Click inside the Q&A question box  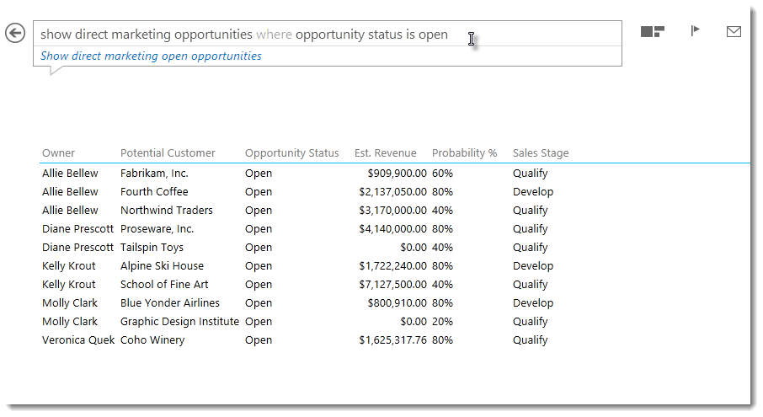click(x=328, y=34)
